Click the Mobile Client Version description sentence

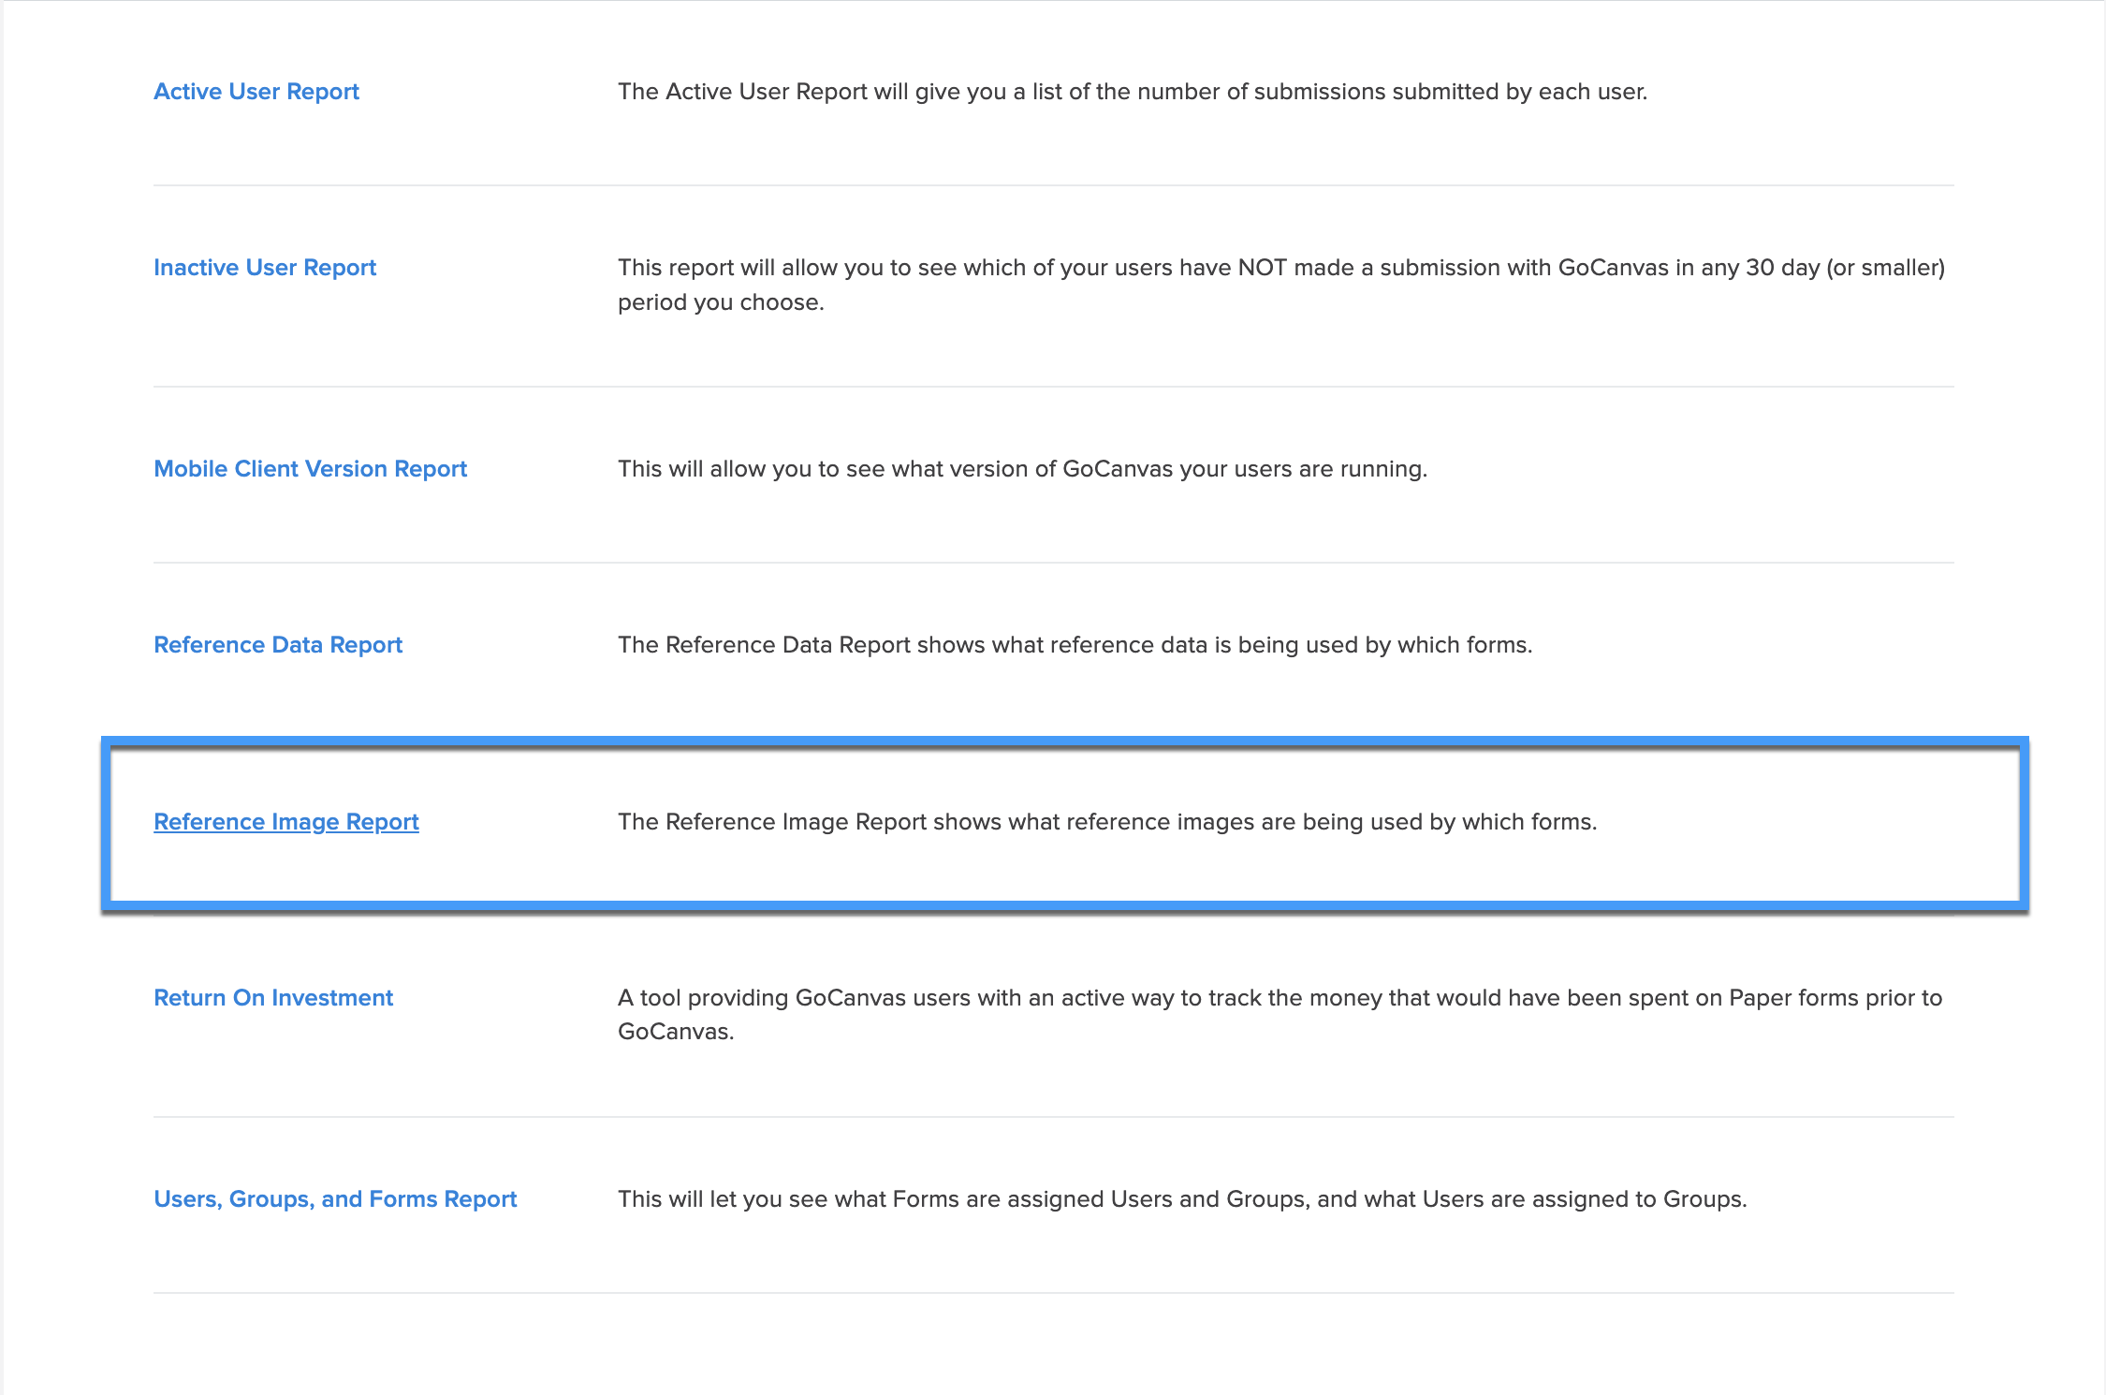point(1022,469)
